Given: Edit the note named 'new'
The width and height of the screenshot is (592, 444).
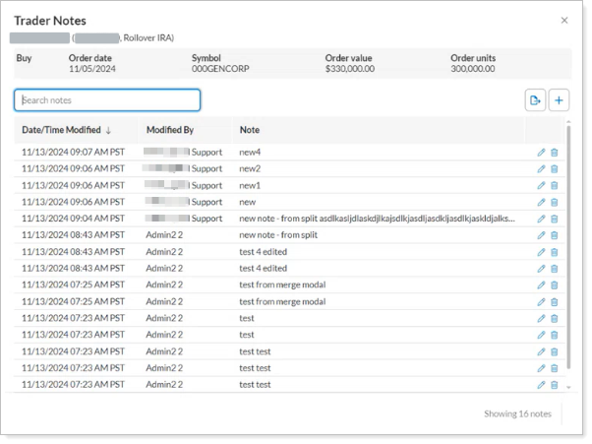Looking at the screenshot, I should tap(541, 202).
